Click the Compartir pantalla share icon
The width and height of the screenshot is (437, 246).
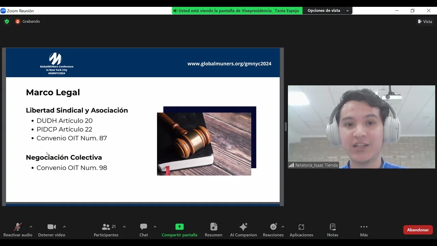pos(179,227)
